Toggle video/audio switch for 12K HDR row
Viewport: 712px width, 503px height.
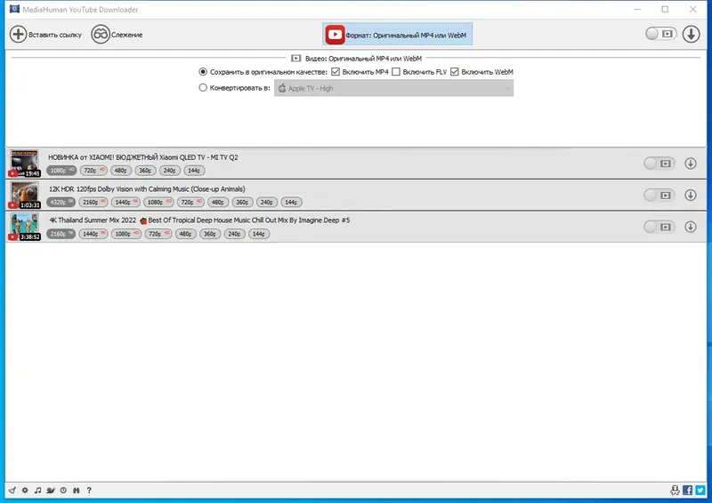[x=659, y=195]
